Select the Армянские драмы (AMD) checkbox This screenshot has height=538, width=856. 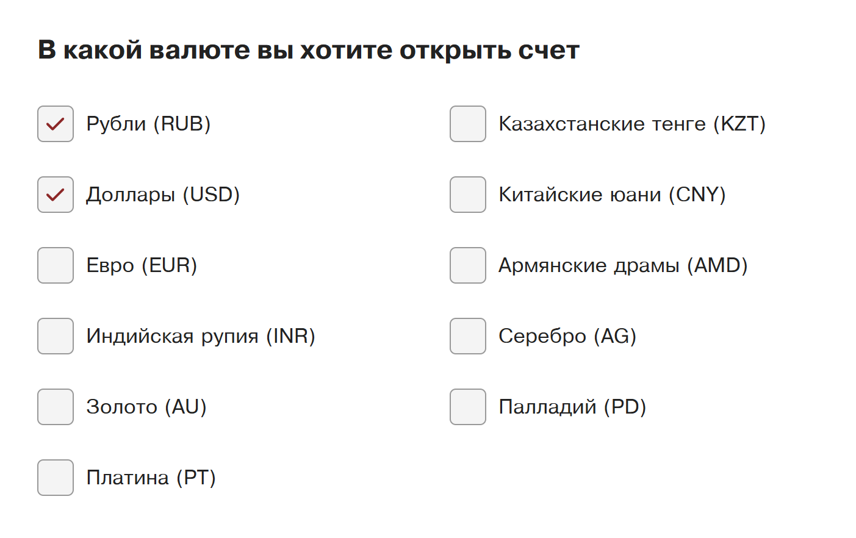coord(468,265)
